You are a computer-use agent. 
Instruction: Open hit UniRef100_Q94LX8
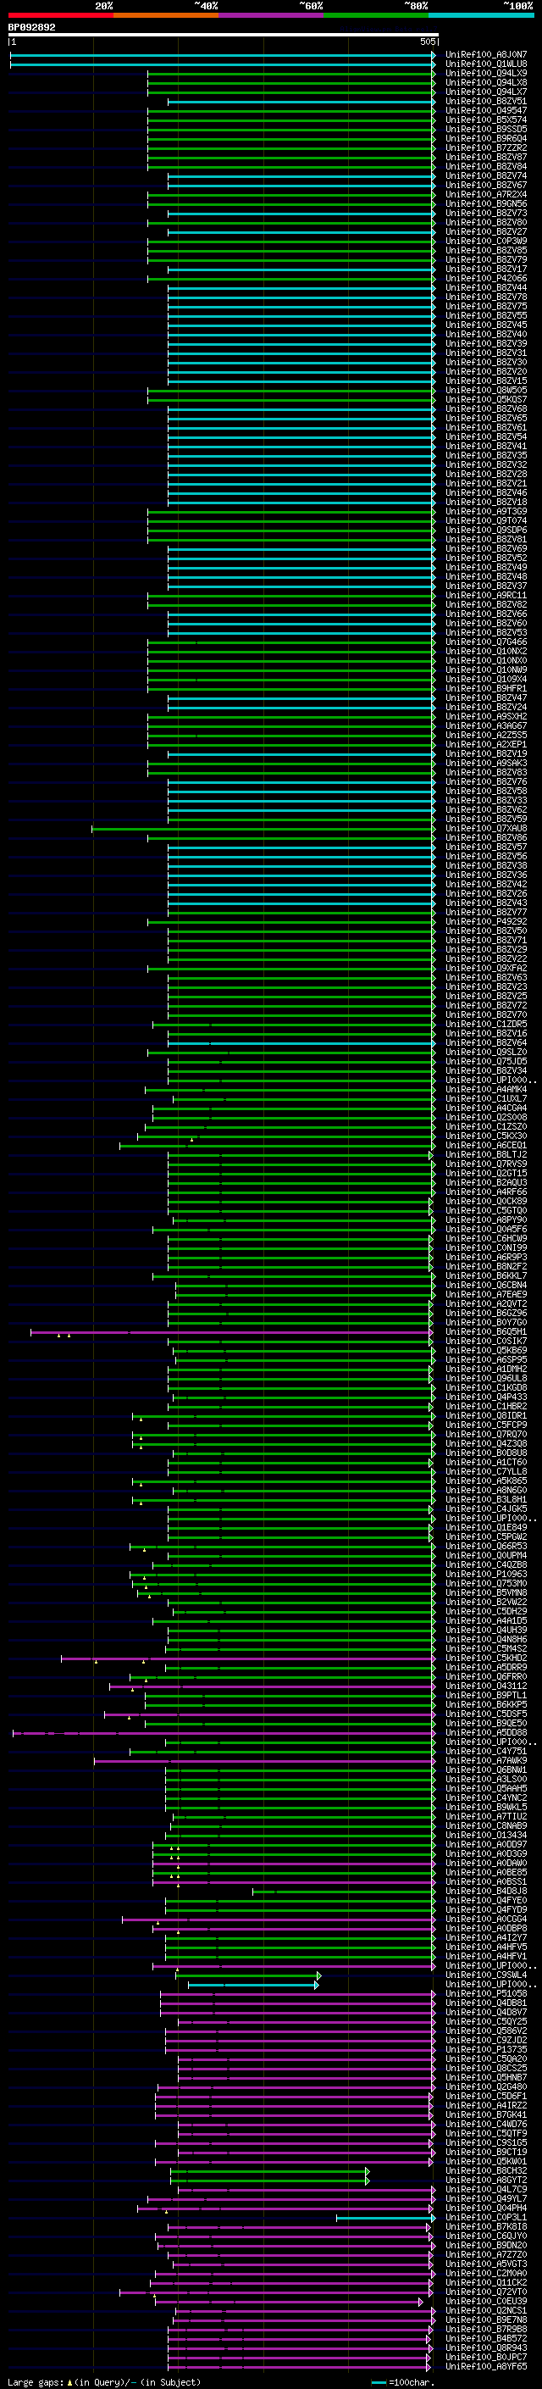(x=486, y=82)
